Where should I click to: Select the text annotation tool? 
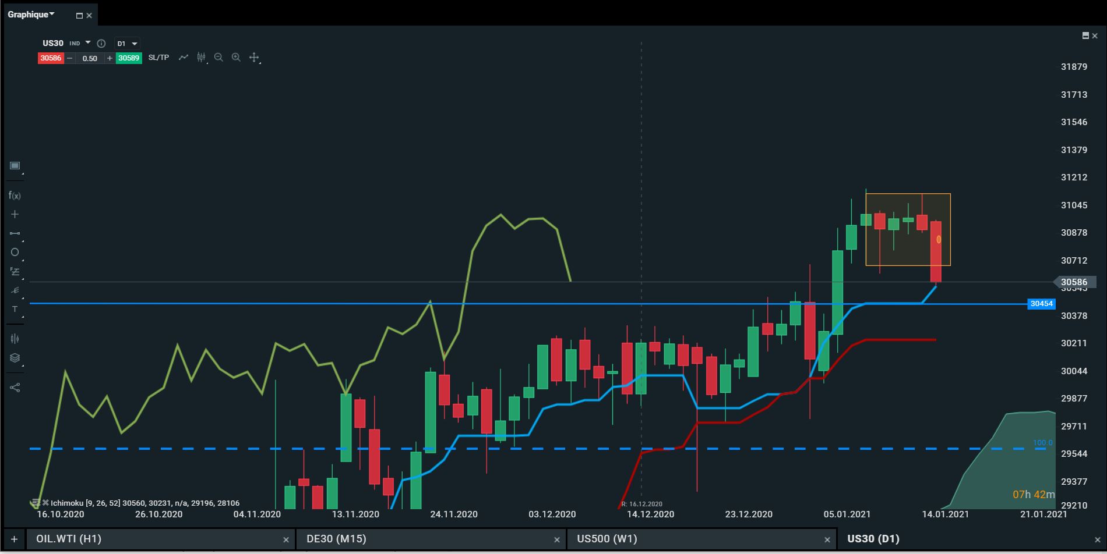point(15,309)
